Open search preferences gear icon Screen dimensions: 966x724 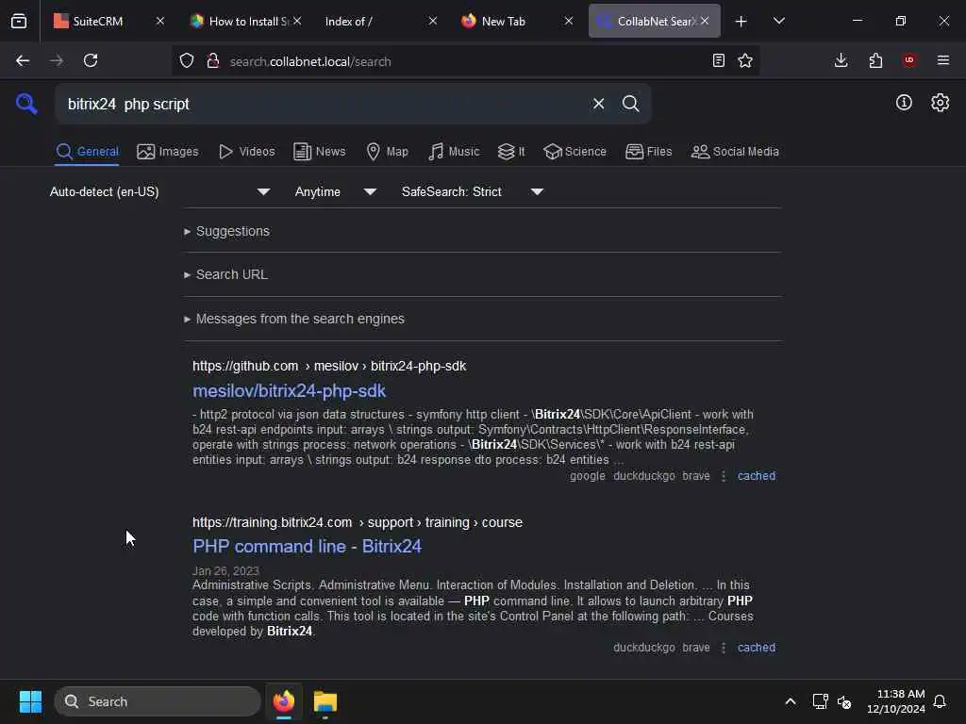coord(940,102)
